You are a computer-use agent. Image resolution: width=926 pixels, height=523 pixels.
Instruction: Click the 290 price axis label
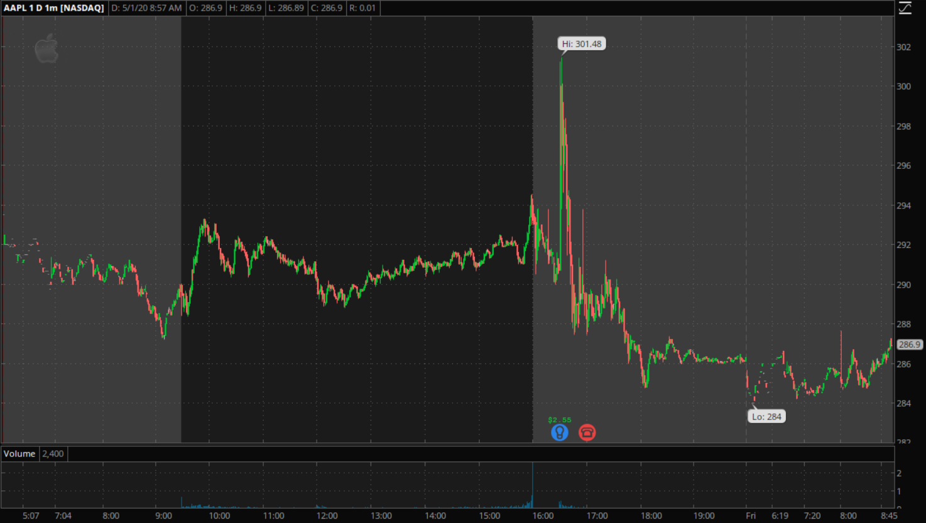click(903, 285)
